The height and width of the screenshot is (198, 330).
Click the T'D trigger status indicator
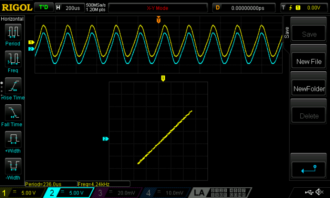pyautogui.click(x=43, y=8)
